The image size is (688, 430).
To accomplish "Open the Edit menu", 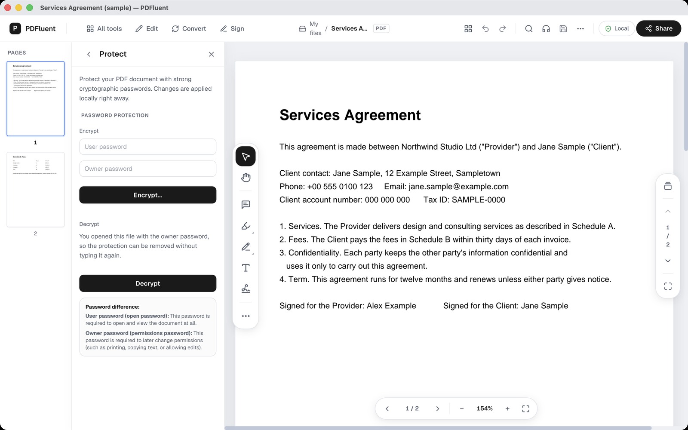I will [x=147, y=28].
